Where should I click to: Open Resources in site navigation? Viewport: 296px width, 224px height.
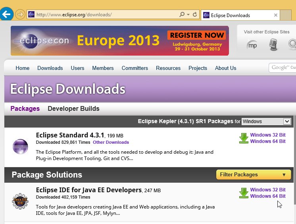(x=168, y=68)
